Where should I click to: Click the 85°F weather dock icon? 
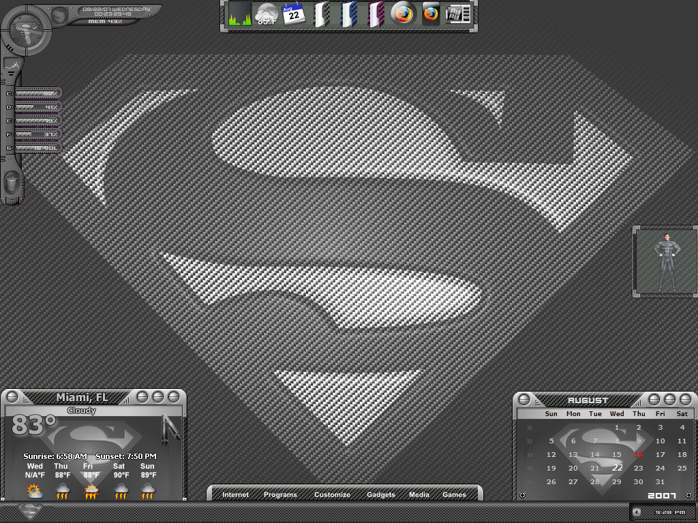[267, 15]
